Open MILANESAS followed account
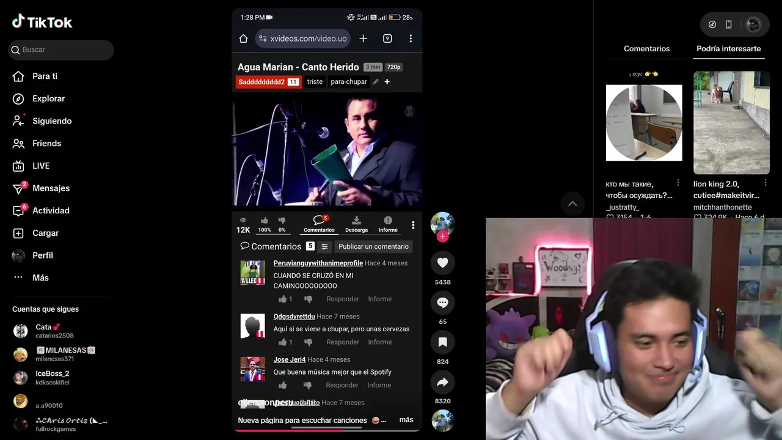 pyautogui.click(x=54, y=354)
